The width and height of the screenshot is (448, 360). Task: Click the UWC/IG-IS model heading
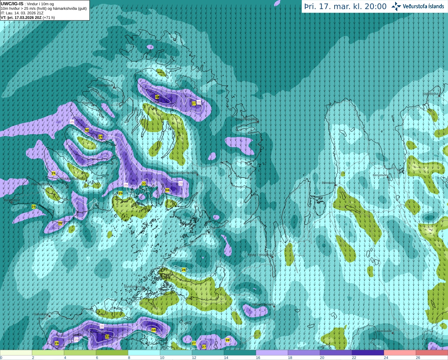click(x=12, y=3)
